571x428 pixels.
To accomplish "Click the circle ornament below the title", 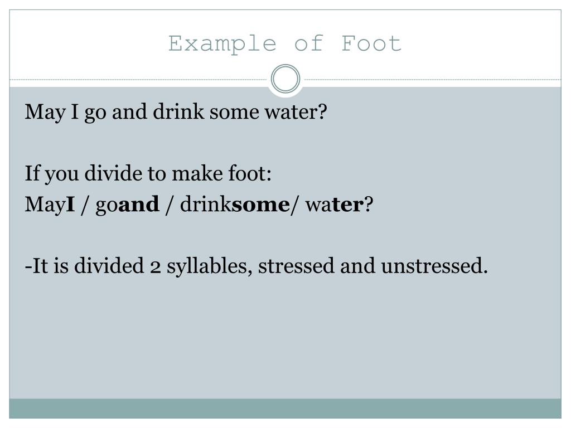I will click(x=285, y=79).
